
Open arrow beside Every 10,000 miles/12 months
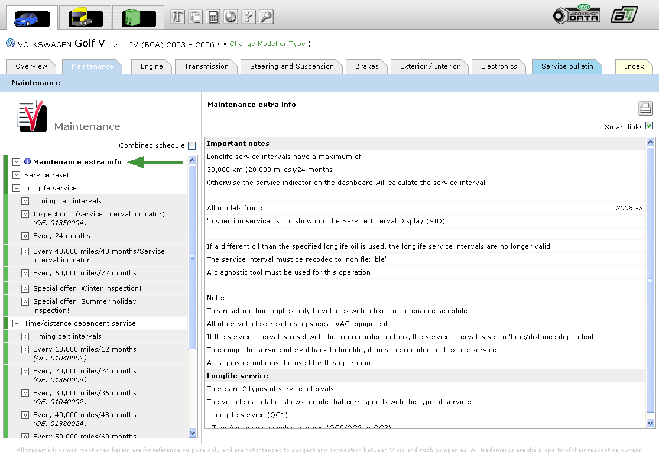(25, 349)
